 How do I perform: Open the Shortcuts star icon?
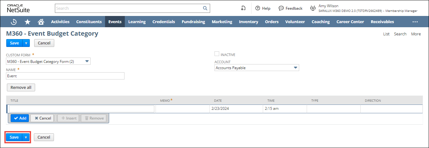click(28, 22)
